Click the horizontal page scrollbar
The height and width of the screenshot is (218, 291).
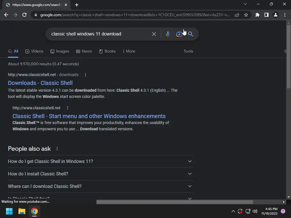coord(175,202)
